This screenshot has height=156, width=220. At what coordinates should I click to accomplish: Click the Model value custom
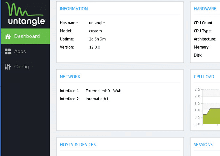click(x=95, y=31)
